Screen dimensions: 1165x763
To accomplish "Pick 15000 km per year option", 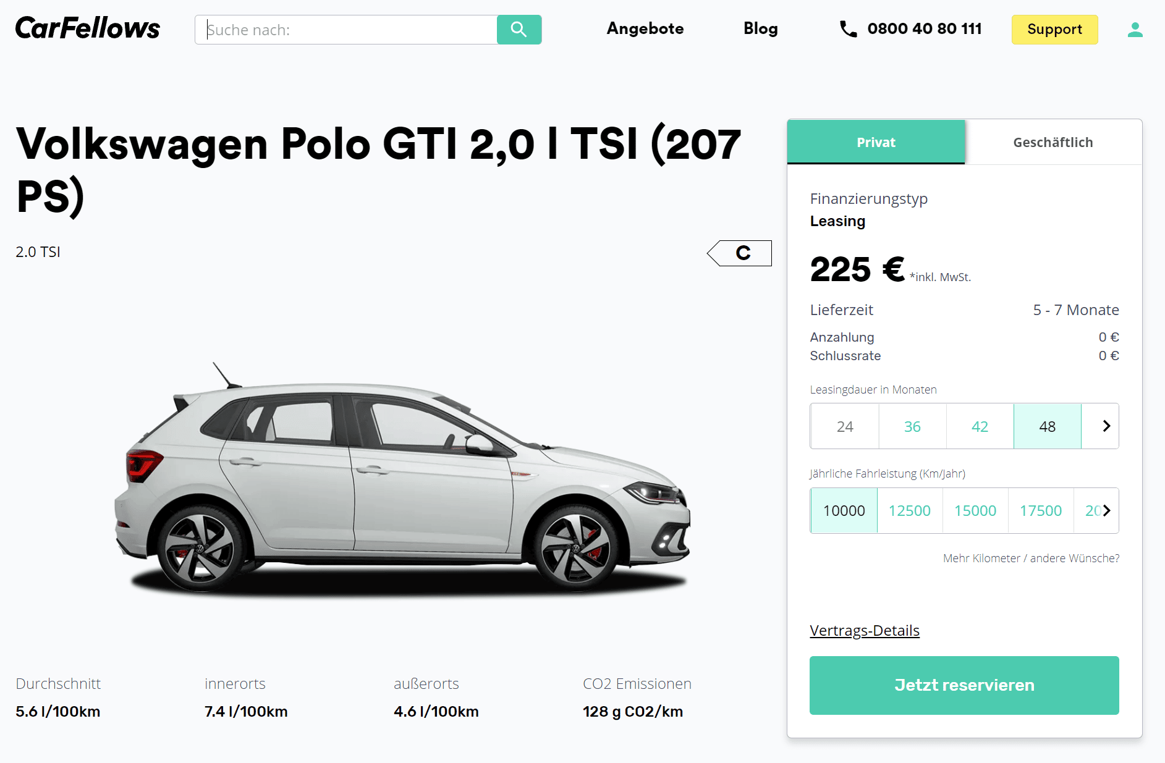I will point(975,511).
